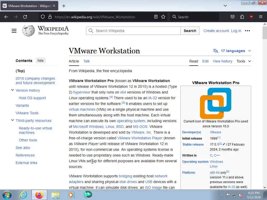Expand the 17 languages dropdown
This screenshot has width=267, height=200.
pyautogui.click(x=232, y=51)
